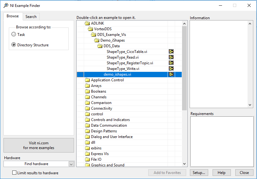The height and width of the screenshot is (179, 257).
Task: Click the VortexDDS folder icon
Action: (x=90, y=29)
